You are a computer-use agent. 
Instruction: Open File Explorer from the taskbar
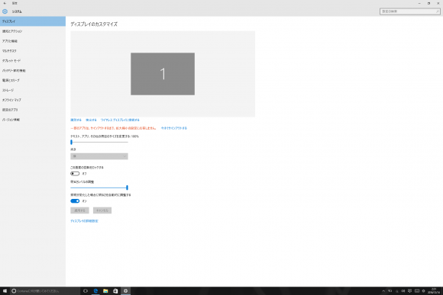pyautogui.click(x=105, y=290)
